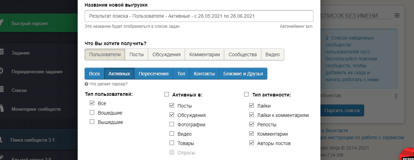This screenshot has width=414, height=160.
Task: Choose the Пересечения parser mode
Action: pyautogui.click(x=153, y=74)
